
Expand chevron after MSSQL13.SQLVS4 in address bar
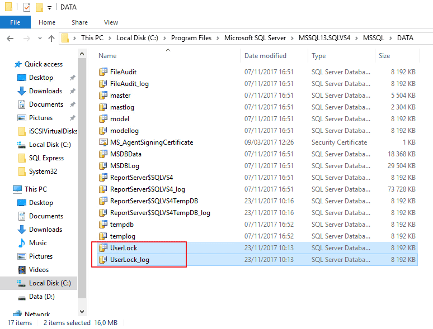[356, 38]
